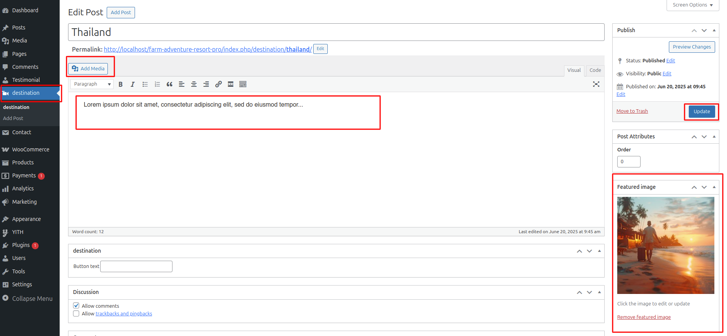Open WooCommerce in the sidebar menu

click(31, 149)
